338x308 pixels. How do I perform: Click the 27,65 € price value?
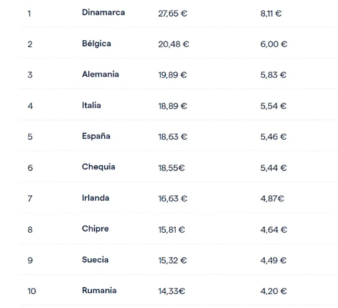172,14
